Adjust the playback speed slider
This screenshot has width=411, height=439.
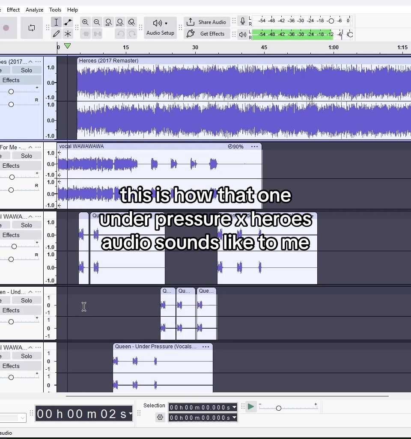[278, 408]
